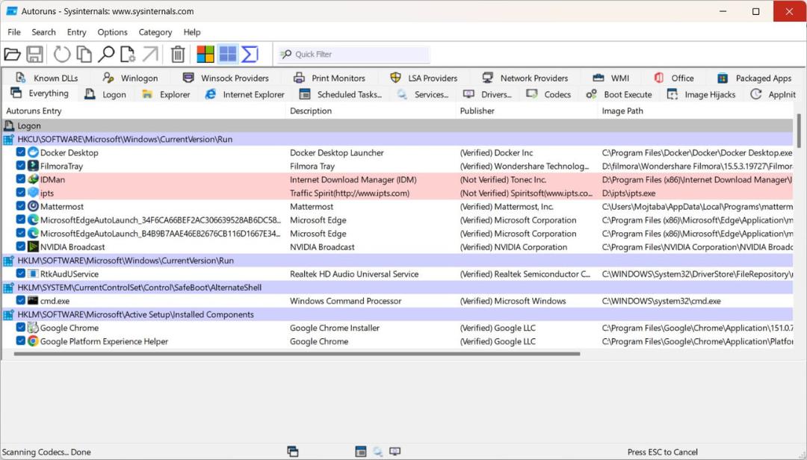Switch to the Winlogon tab
807x460 pixels.
pos(130,78)
